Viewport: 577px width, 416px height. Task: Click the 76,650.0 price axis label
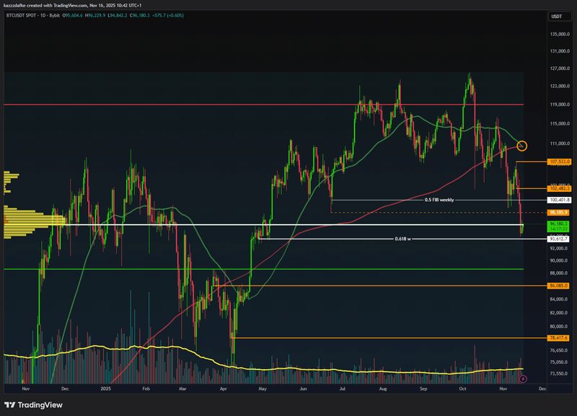pyautogui.click(x=559, y=350)
